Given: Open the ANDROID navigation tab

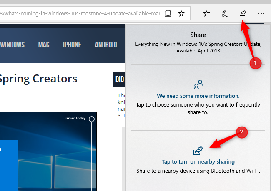Looking at the screenshot, I should pos(106,45).
